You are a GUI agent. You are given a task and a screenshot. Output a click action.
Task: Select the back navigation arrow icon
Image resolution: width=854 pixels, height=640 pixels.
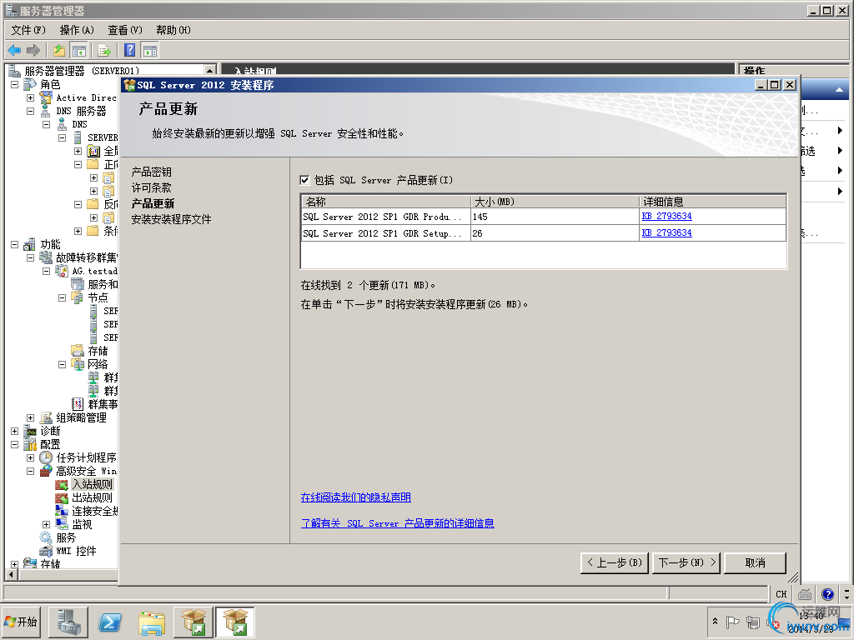tap(14, 50)
